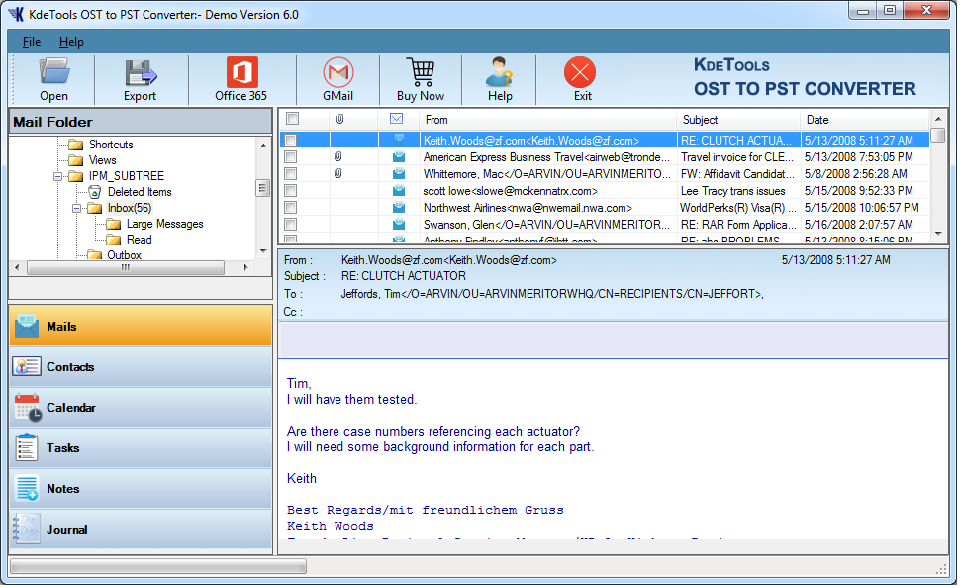Collapse the Inbox(56) tree node
This screenshot has width=960, height=588.
coord(76,209)
